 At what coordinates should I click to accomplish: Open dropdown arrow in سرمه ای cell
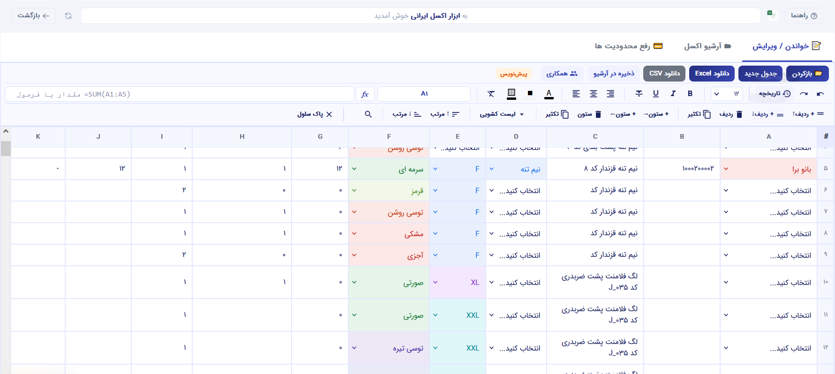point(354,169)
